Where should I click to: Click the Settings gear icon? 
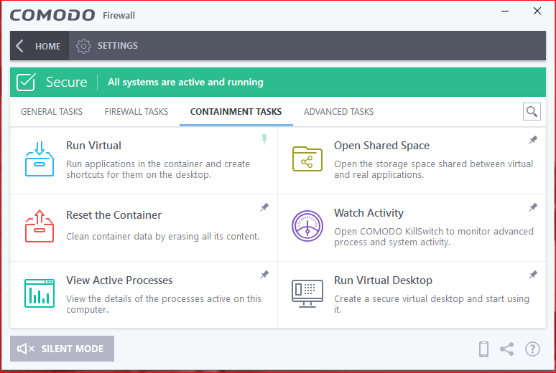pyautogui.click(x=83, y=46)
